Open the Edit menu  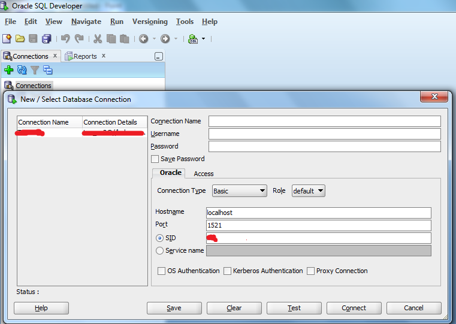(x=31, y=22)
